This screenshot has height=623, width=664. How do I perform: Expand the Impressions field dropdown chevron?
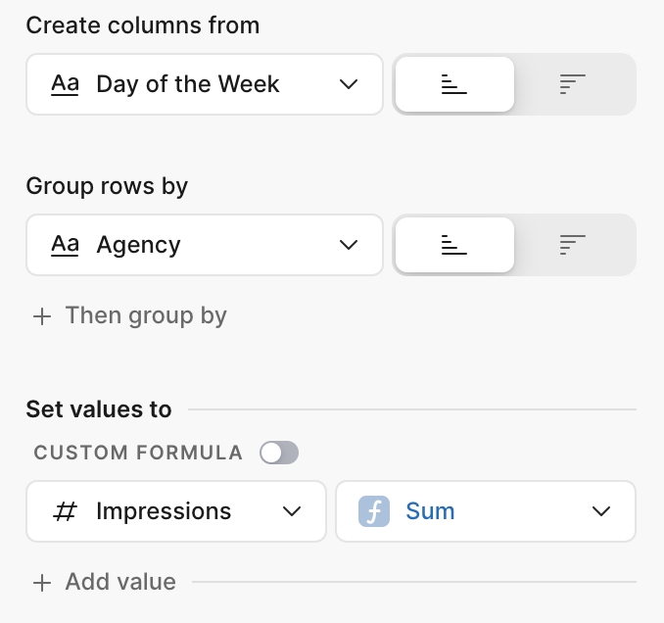291,511
